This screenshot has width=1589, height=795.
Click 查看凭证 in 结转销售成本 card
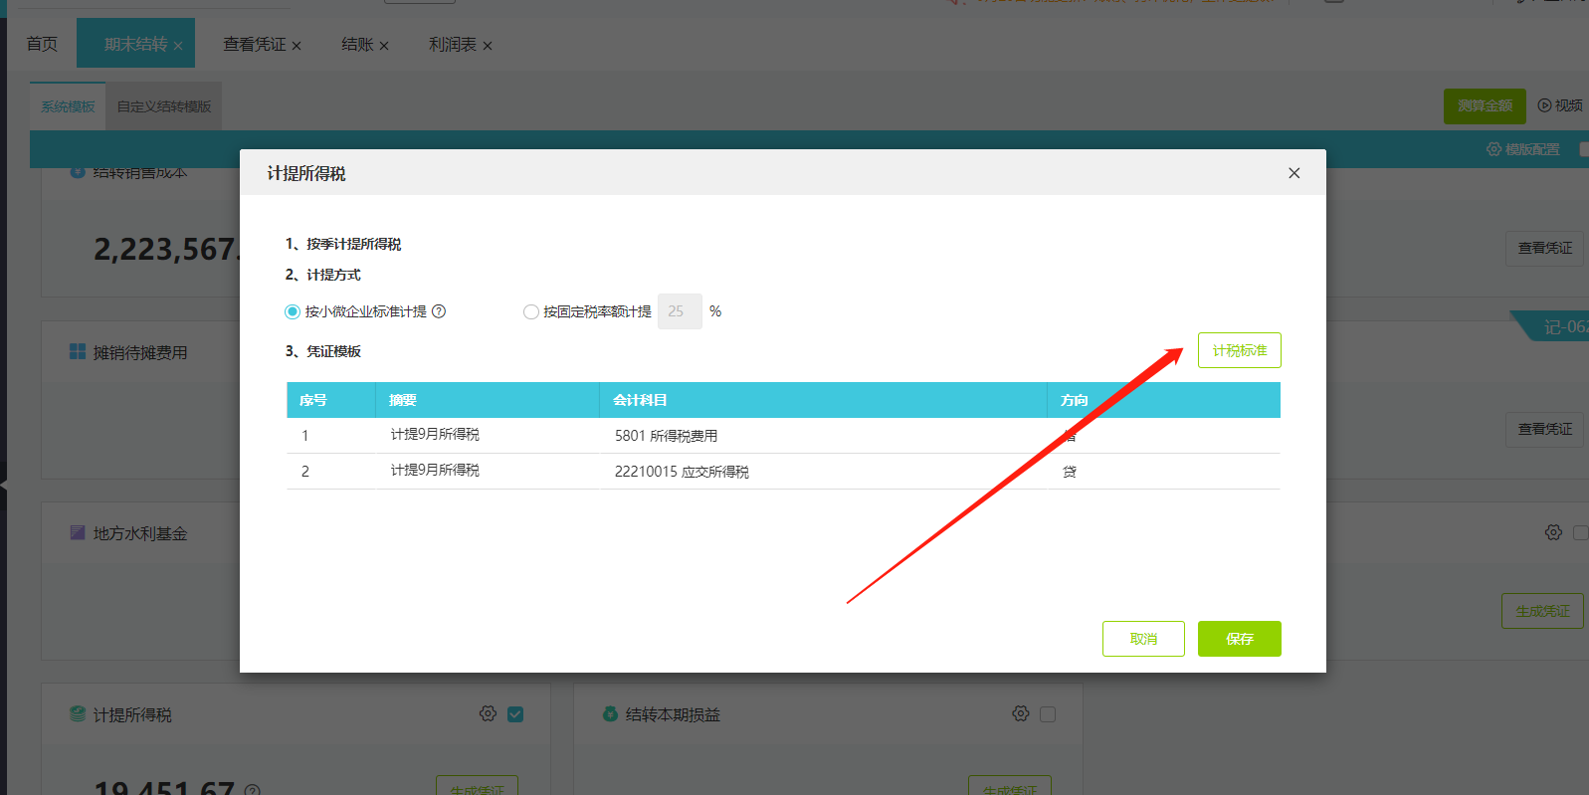click(1544, 248)
